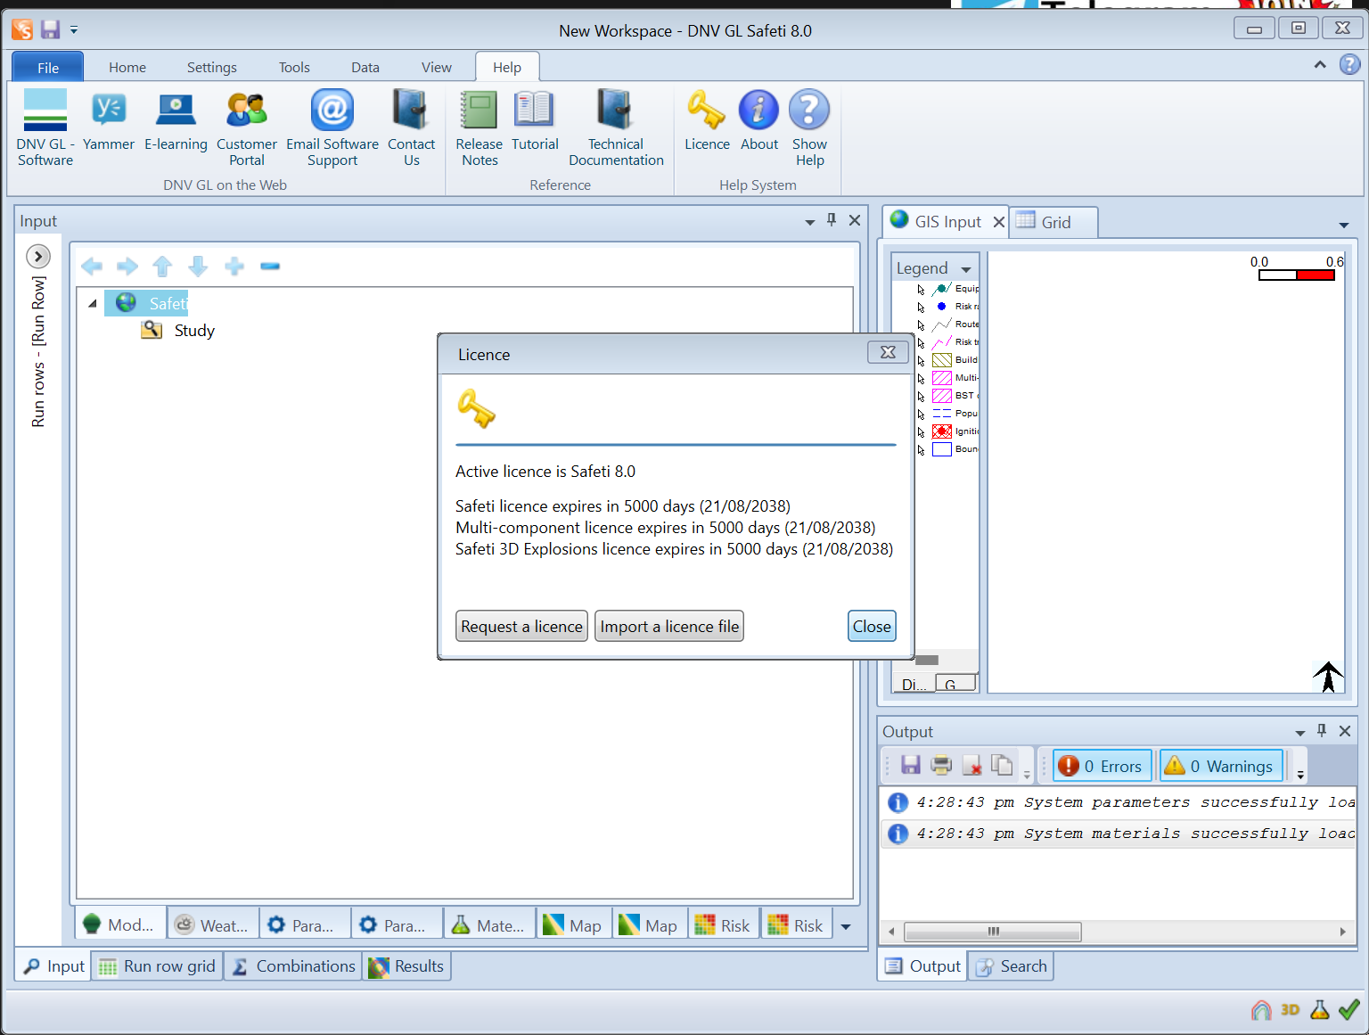Toggle selectability of Equipment legend layer
Viewport: 1369px width, 1035px height.
click(x=921, y=290)
